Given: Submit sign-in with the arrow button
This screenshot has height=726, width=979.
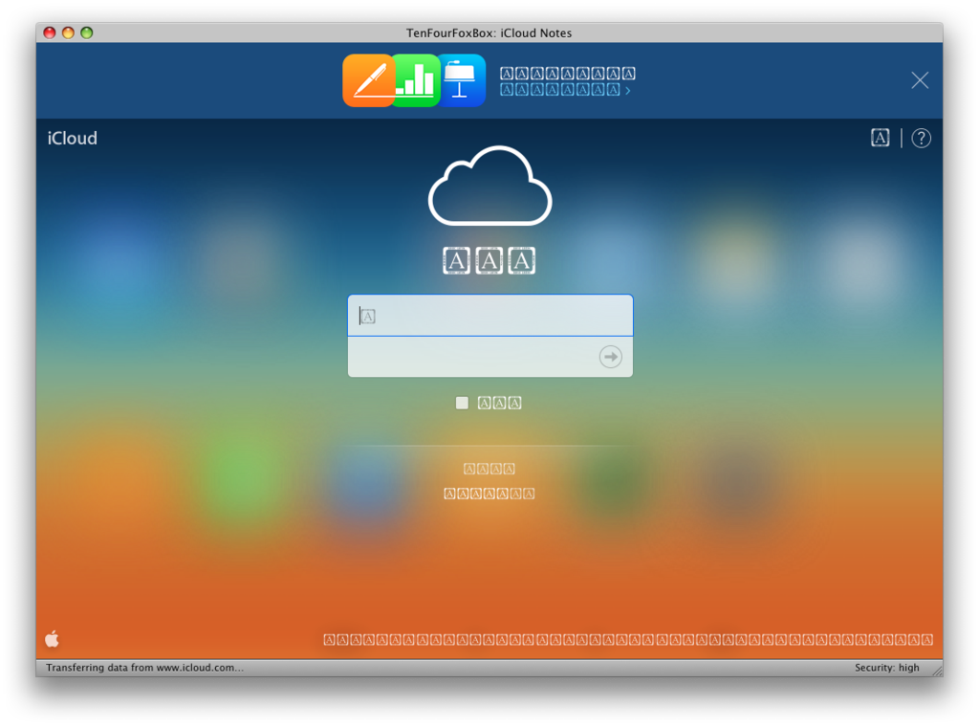Looking at the screenshot, I should (610, 357).
